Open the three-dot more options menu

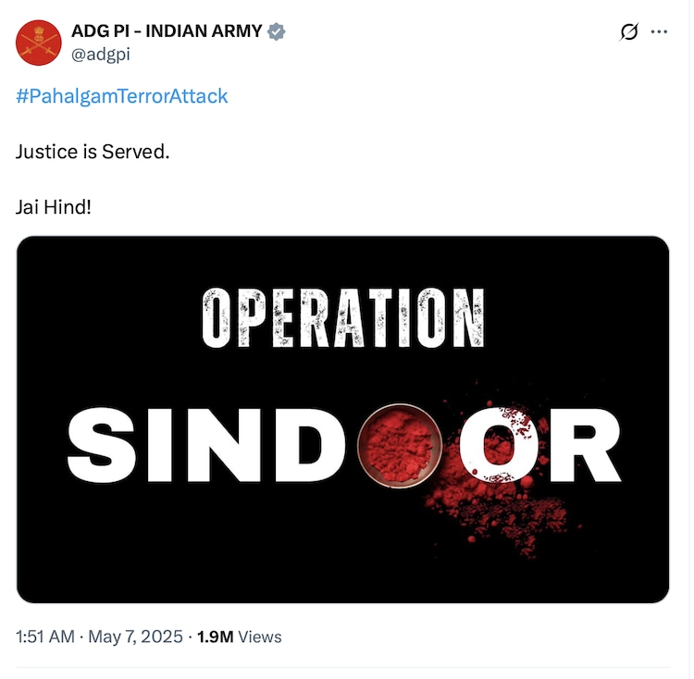(x=659, y=31)
